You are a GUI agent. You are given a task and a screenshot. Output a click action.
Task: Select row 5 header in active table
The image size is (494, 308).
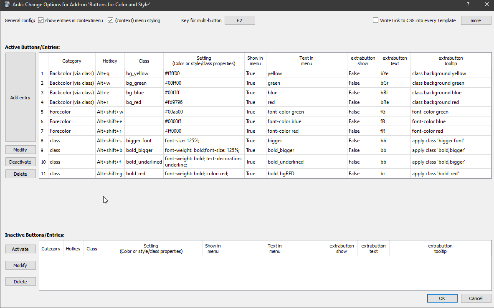(x=43, y=112)
